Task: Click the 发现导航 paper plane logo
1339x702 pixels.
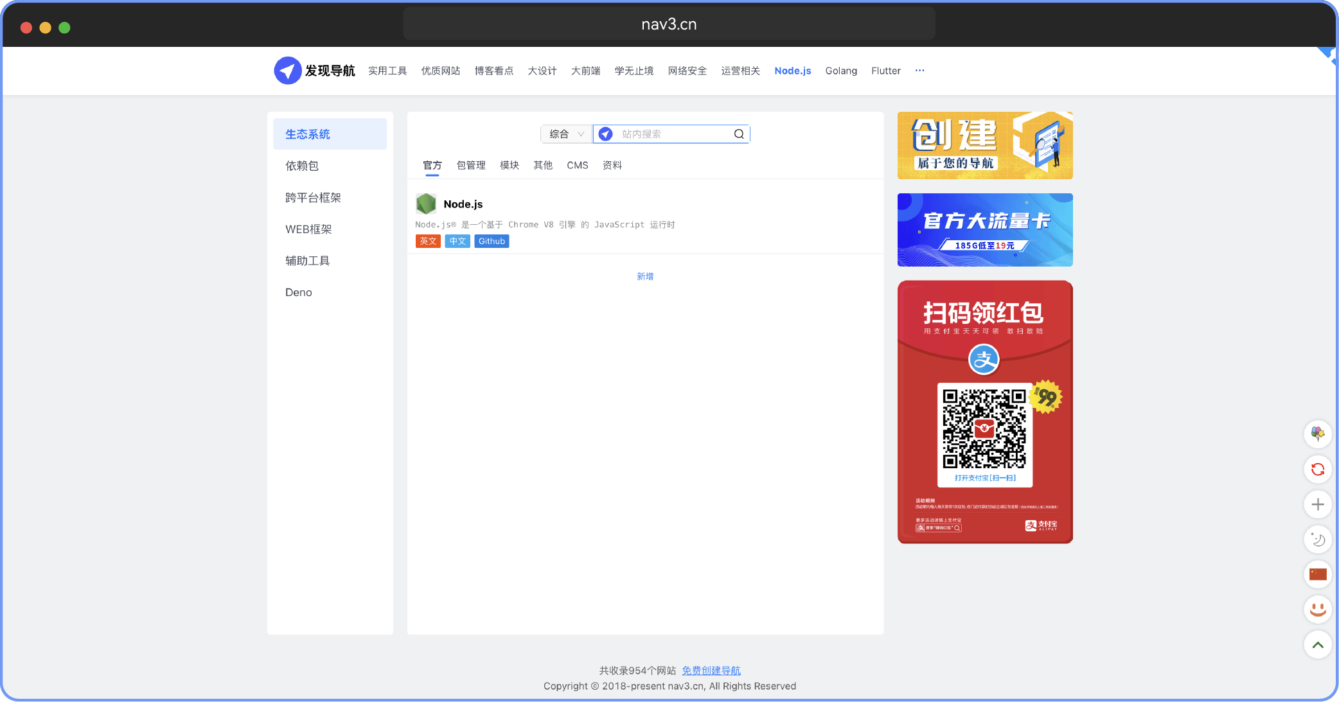Action: click(x=288, y=71)
